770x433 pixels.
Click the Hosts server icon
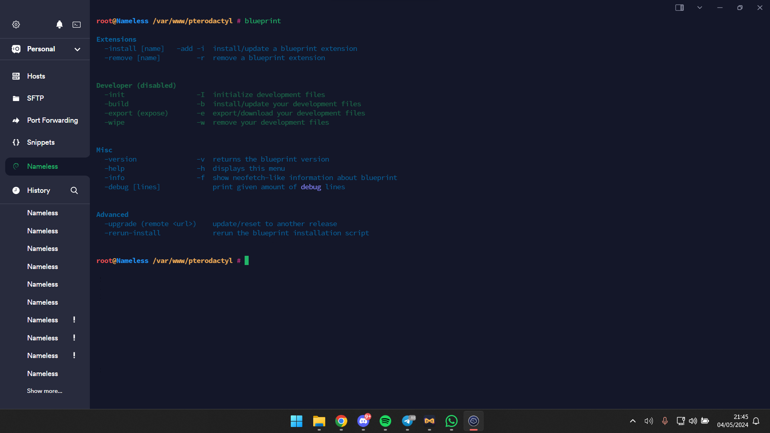click(16, 76)
